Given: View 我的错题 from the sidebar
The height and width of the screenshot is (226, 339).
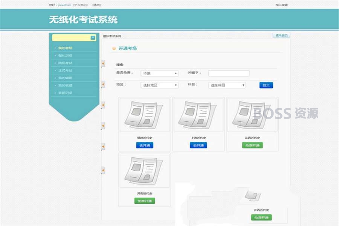Looking at the screenshot, I should [65, 78].
